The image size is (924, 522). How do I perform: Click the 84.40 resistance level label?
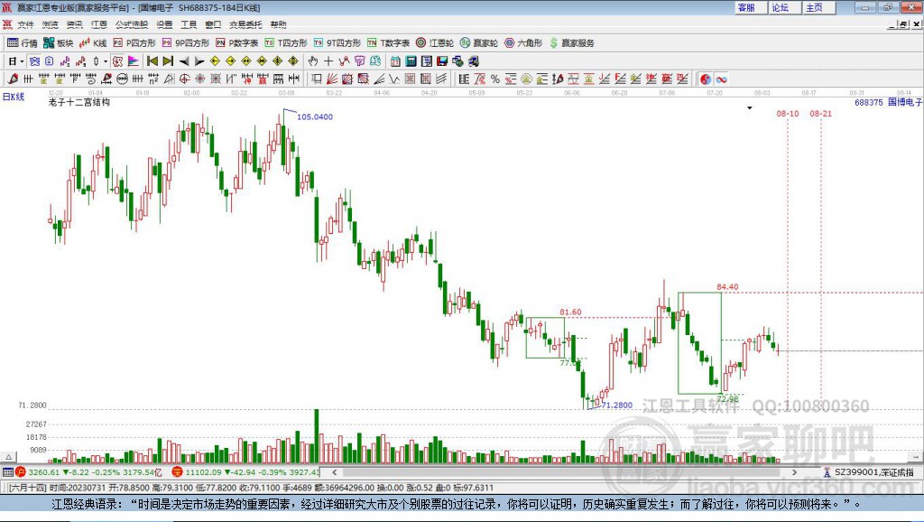tap(727, 286)
